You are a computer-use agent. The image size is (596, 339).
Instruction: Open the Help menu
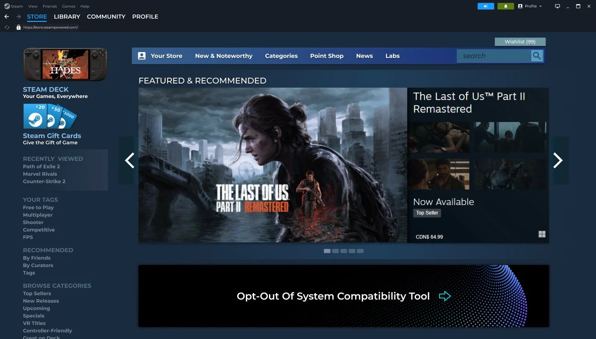pos(85,6)
